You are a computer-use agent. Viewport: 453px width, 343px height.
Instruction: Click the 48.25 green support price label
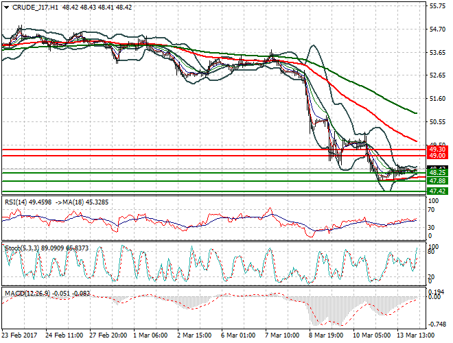coord(437,172)
